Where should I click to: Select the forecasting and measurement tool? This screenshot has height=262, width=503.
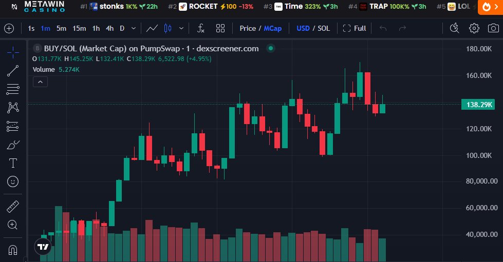(x=13, y=126)
